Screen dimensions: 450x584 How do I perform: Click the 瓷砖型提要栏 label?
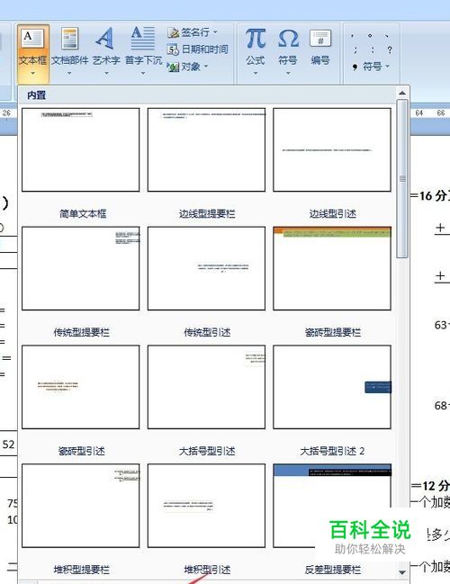333,332
